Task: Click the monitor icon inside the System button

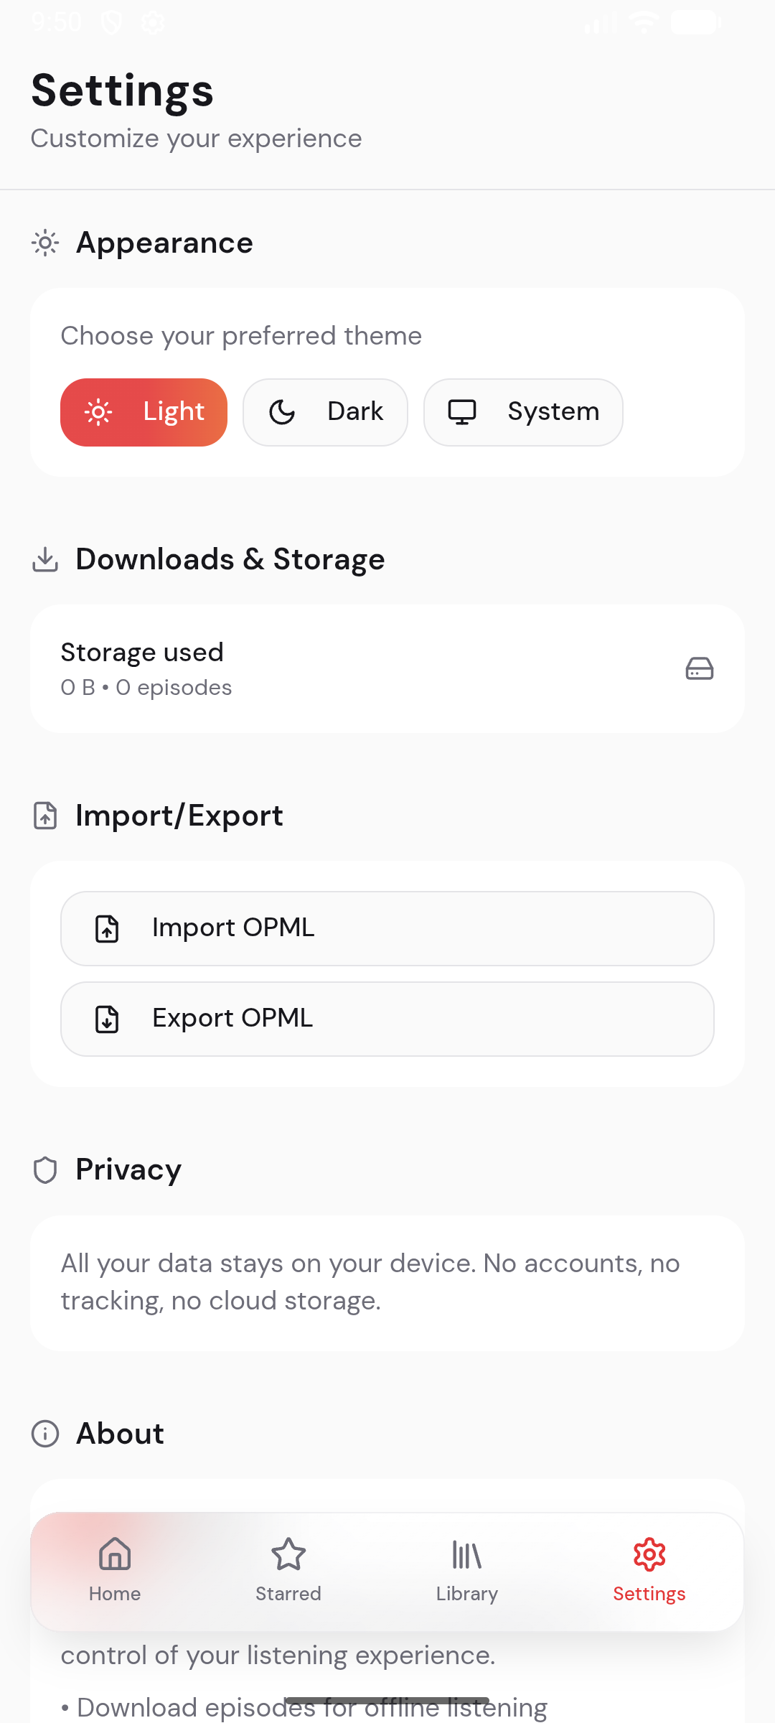Action: [x=463, y=412]
